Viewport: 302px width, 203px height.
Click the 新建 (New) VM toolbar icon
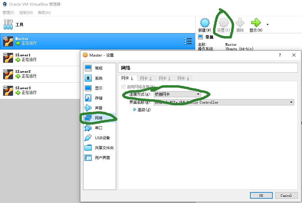point(205,24)
